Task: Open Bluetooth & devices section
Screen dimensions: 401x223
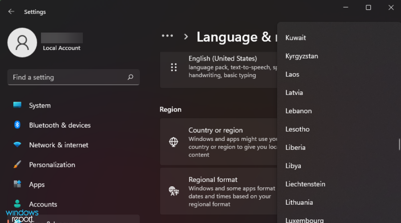Action: click(60, 125)
